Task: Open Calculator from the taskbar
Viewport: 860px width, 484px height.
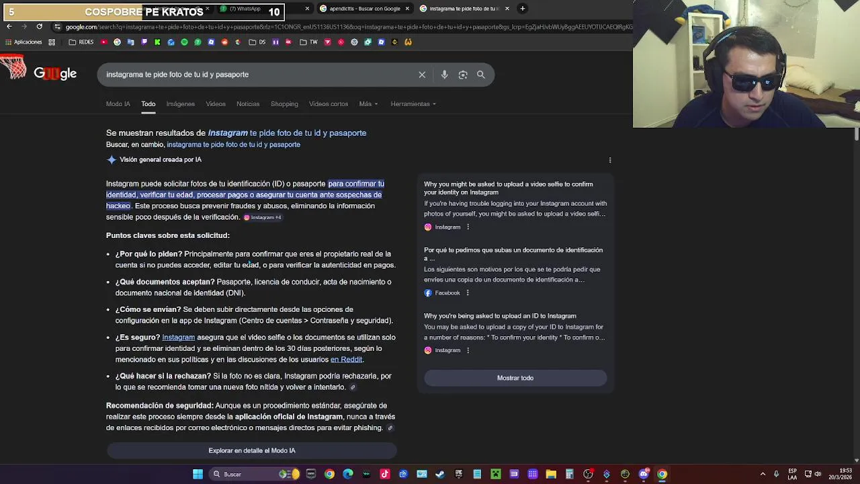Action: (570, 474)
